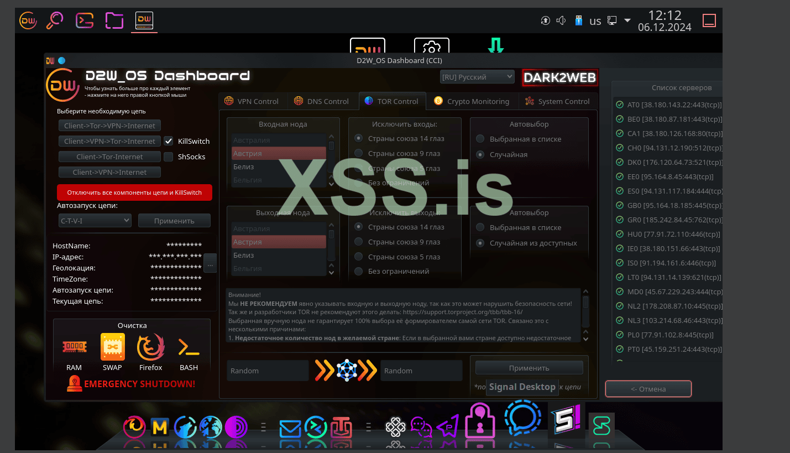Open the purple paper plane dock app
790x453 pixels.
click(x=448, y=426)
